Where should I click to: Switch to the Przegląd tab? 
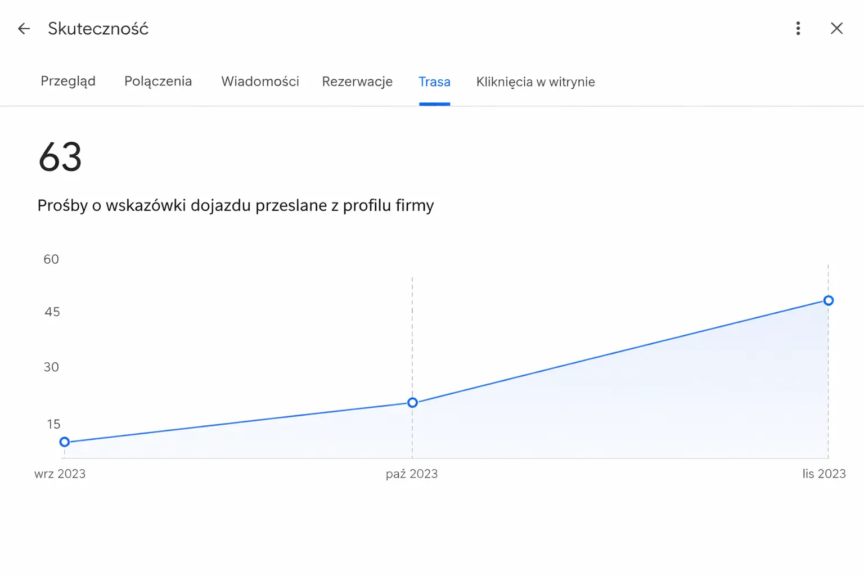pos(67,82)
